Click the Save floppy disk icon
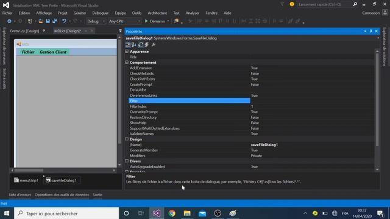This screenshot has height=219, width=390. 48,21
